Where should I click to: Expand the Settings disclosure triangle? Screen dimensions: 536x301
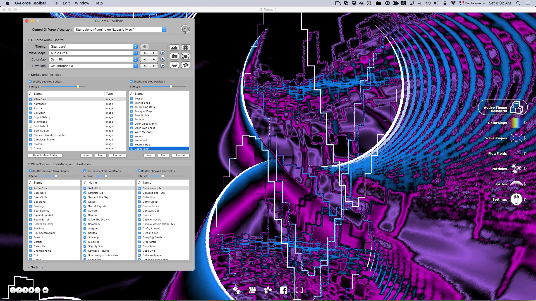tap(28, 267)
